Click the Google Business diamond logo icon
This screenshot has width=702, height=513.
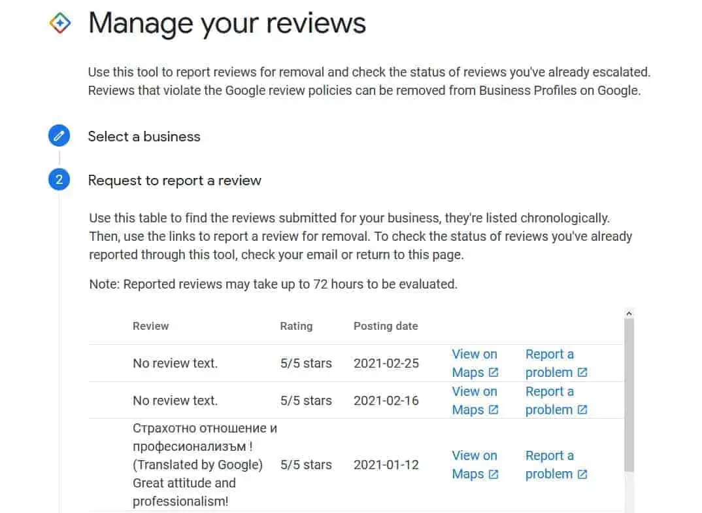pyautogui.click(x=60, y=23)
